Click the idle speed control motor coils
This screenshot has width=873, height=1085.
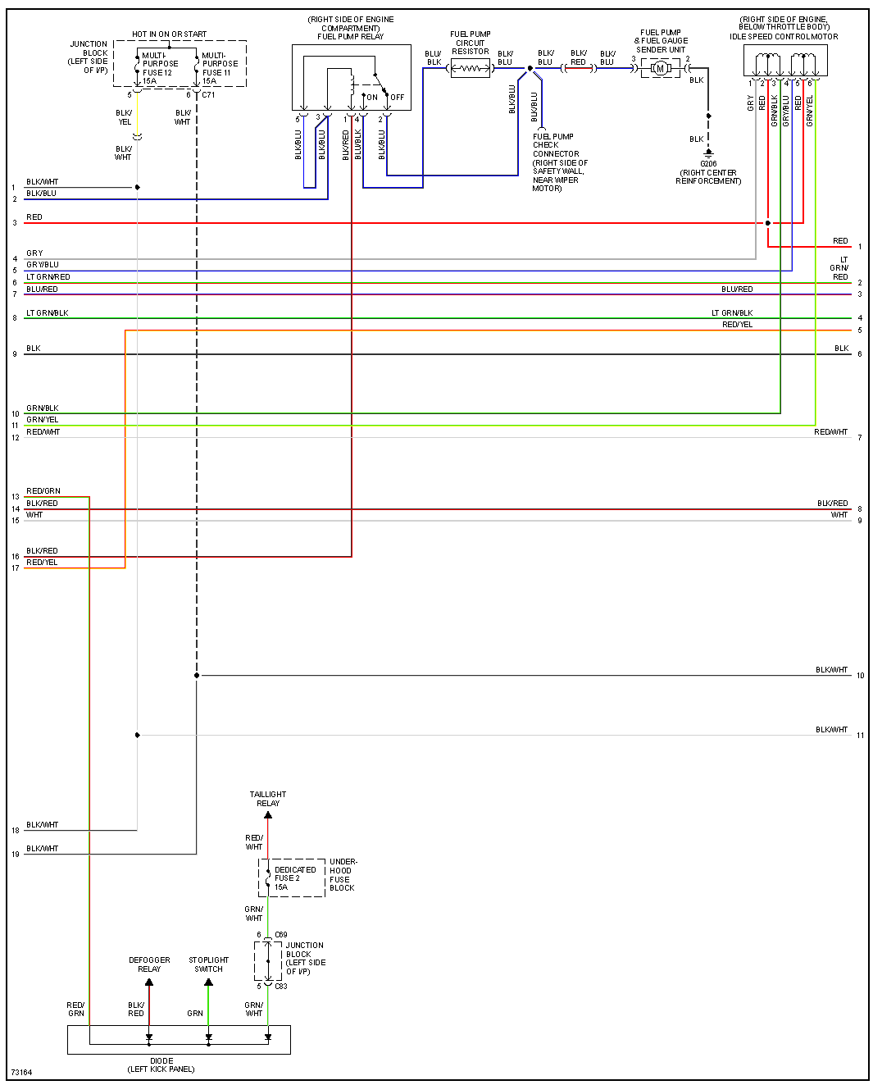pos(785,62)
